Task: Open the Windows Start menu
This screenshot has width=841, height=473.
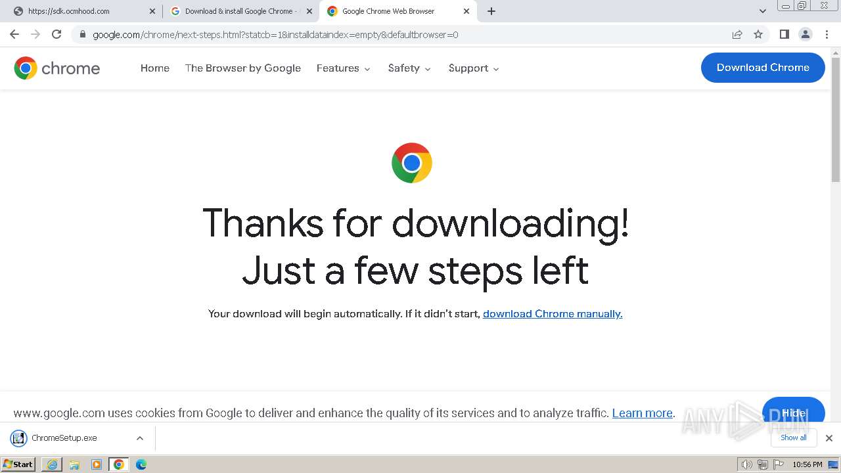Action: 18,464
